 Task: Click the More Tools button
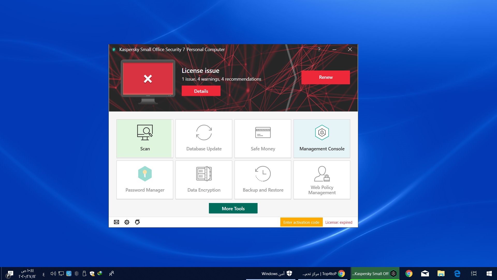pos(233,208)
